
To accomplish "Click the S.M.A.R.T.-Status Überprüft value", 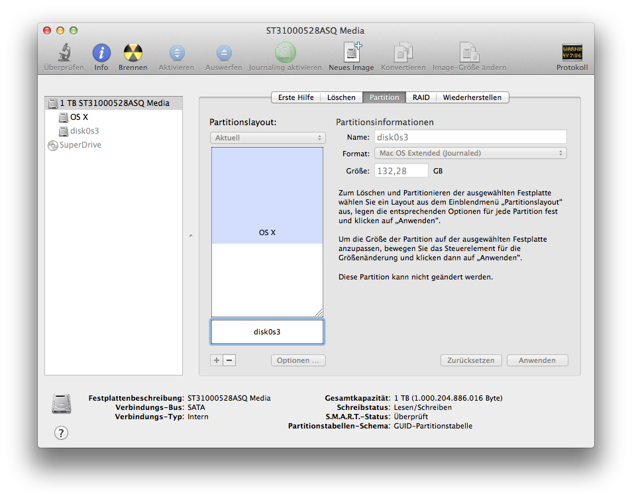I will (411, 417).
